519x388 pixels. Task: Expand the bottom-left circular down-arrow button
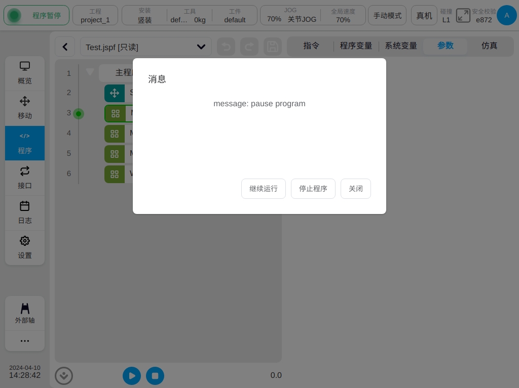64,375
